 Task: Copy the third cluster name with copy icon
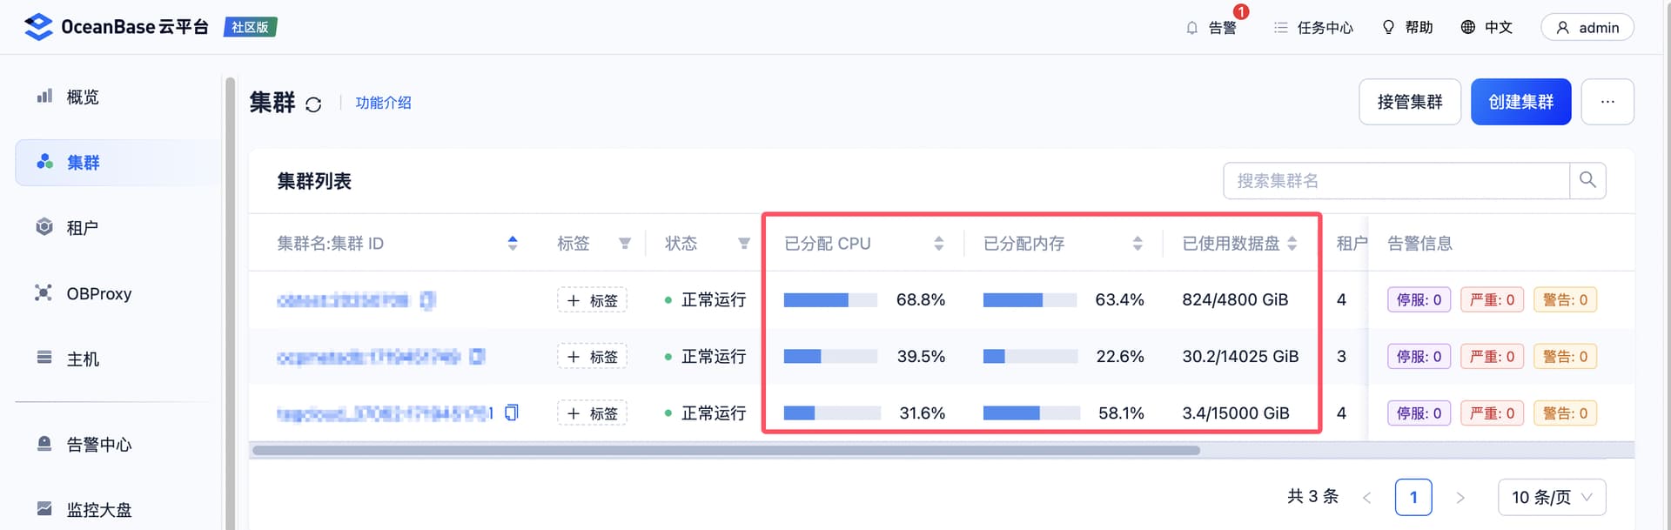pyautogui.click(x=512, y=413)
